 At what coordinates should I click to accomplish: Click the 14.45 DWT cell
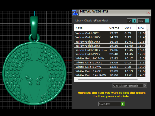coord(129,54)
